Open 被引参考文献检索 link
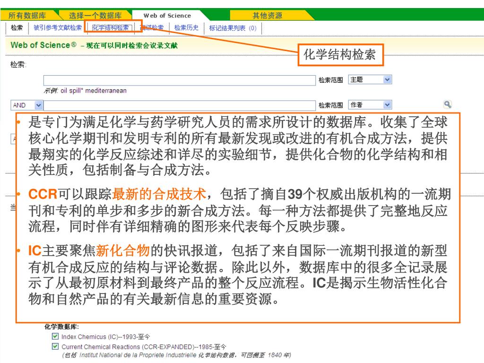The width and height of the screenshot is (484, 363). (58, 28)
